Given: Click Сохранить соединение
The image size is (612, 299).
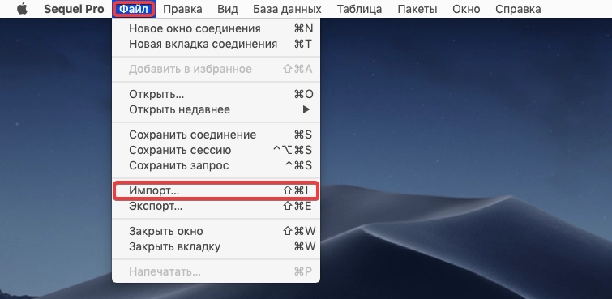Looking at the screenshot, I should tap(216, 135).
